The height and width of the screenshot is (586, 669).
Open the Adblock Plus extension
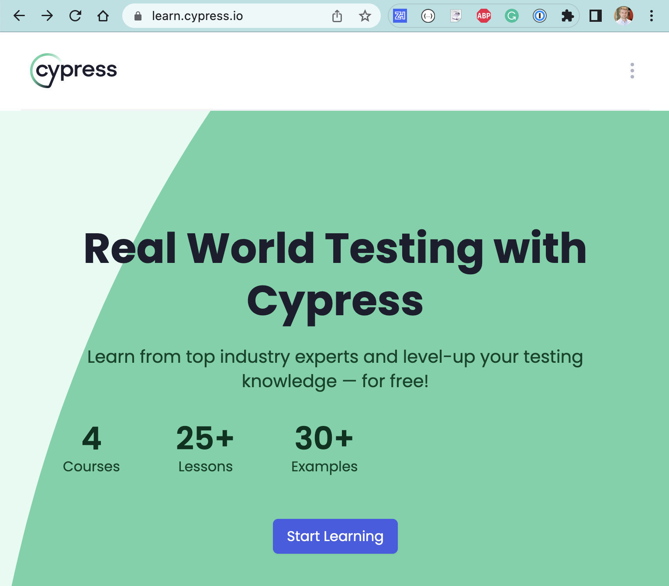pos(484,16)
